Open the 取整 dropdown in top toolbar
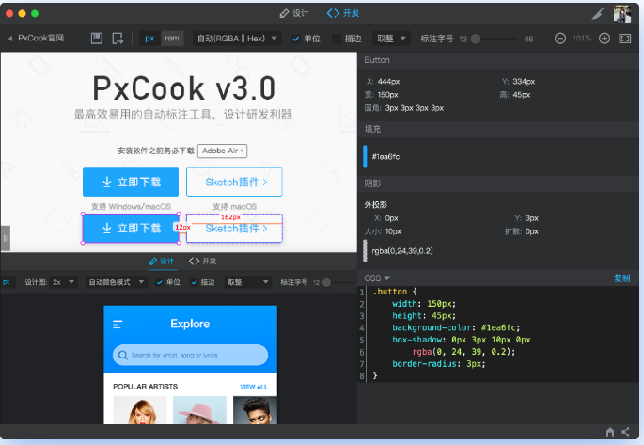Image resolution: width=644 pixels, height=445 pixels. click(391, 39)
